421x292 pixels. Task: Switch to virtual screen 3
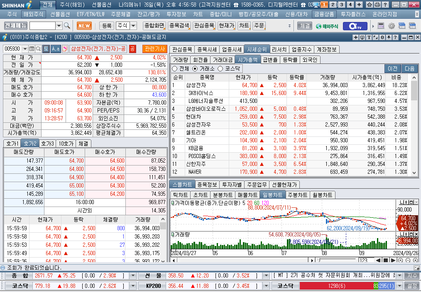coord(342,5)
